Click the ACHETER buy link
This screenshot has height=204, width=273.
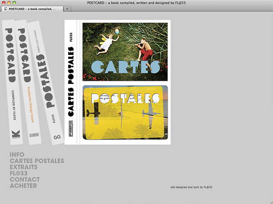[x=23, y=186]
